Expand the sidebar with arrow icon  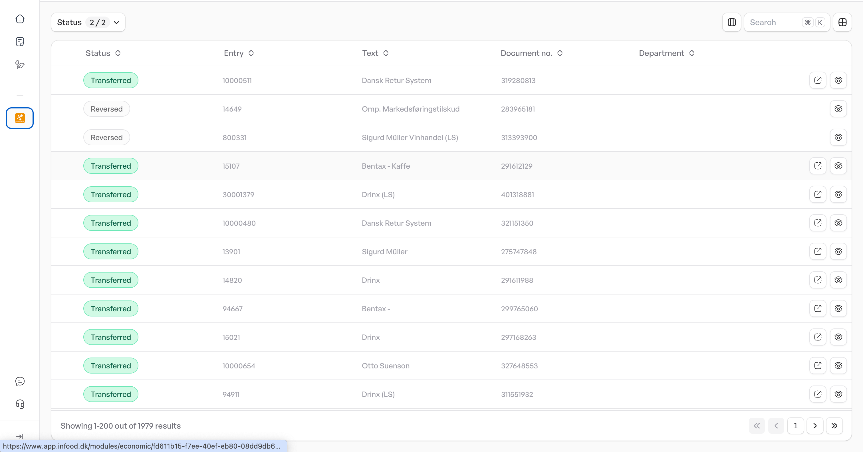[x=20, y=436]
